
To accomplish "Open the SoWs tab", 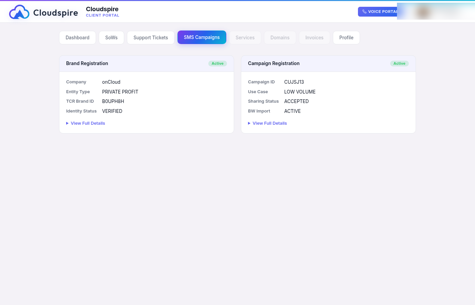I will [111, 38].
